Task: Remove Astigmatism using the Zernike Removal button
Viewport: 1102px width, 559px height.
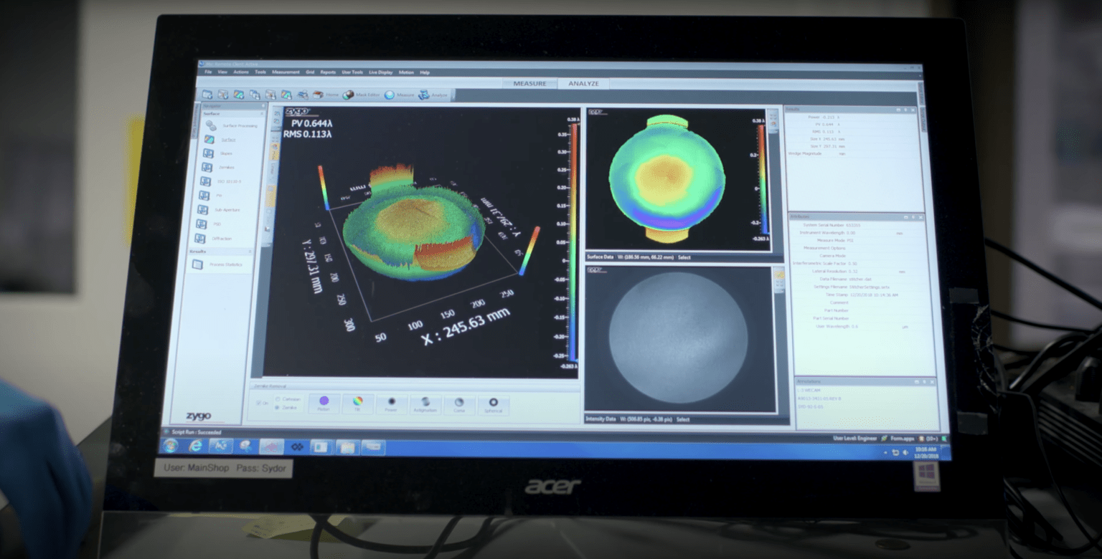Action: pyautogui.click(x=425, y=405)
